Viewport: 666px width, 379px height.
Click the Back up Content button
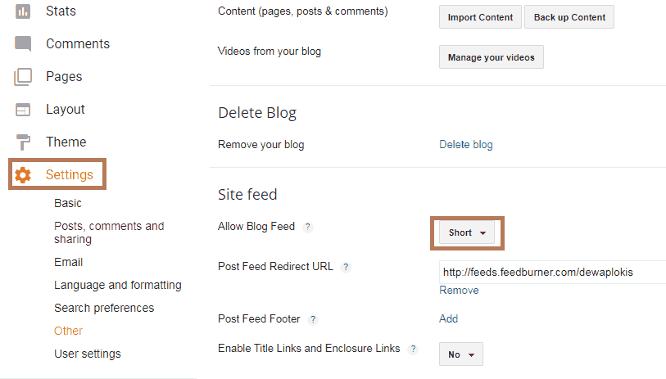click(x=569, y=17)
